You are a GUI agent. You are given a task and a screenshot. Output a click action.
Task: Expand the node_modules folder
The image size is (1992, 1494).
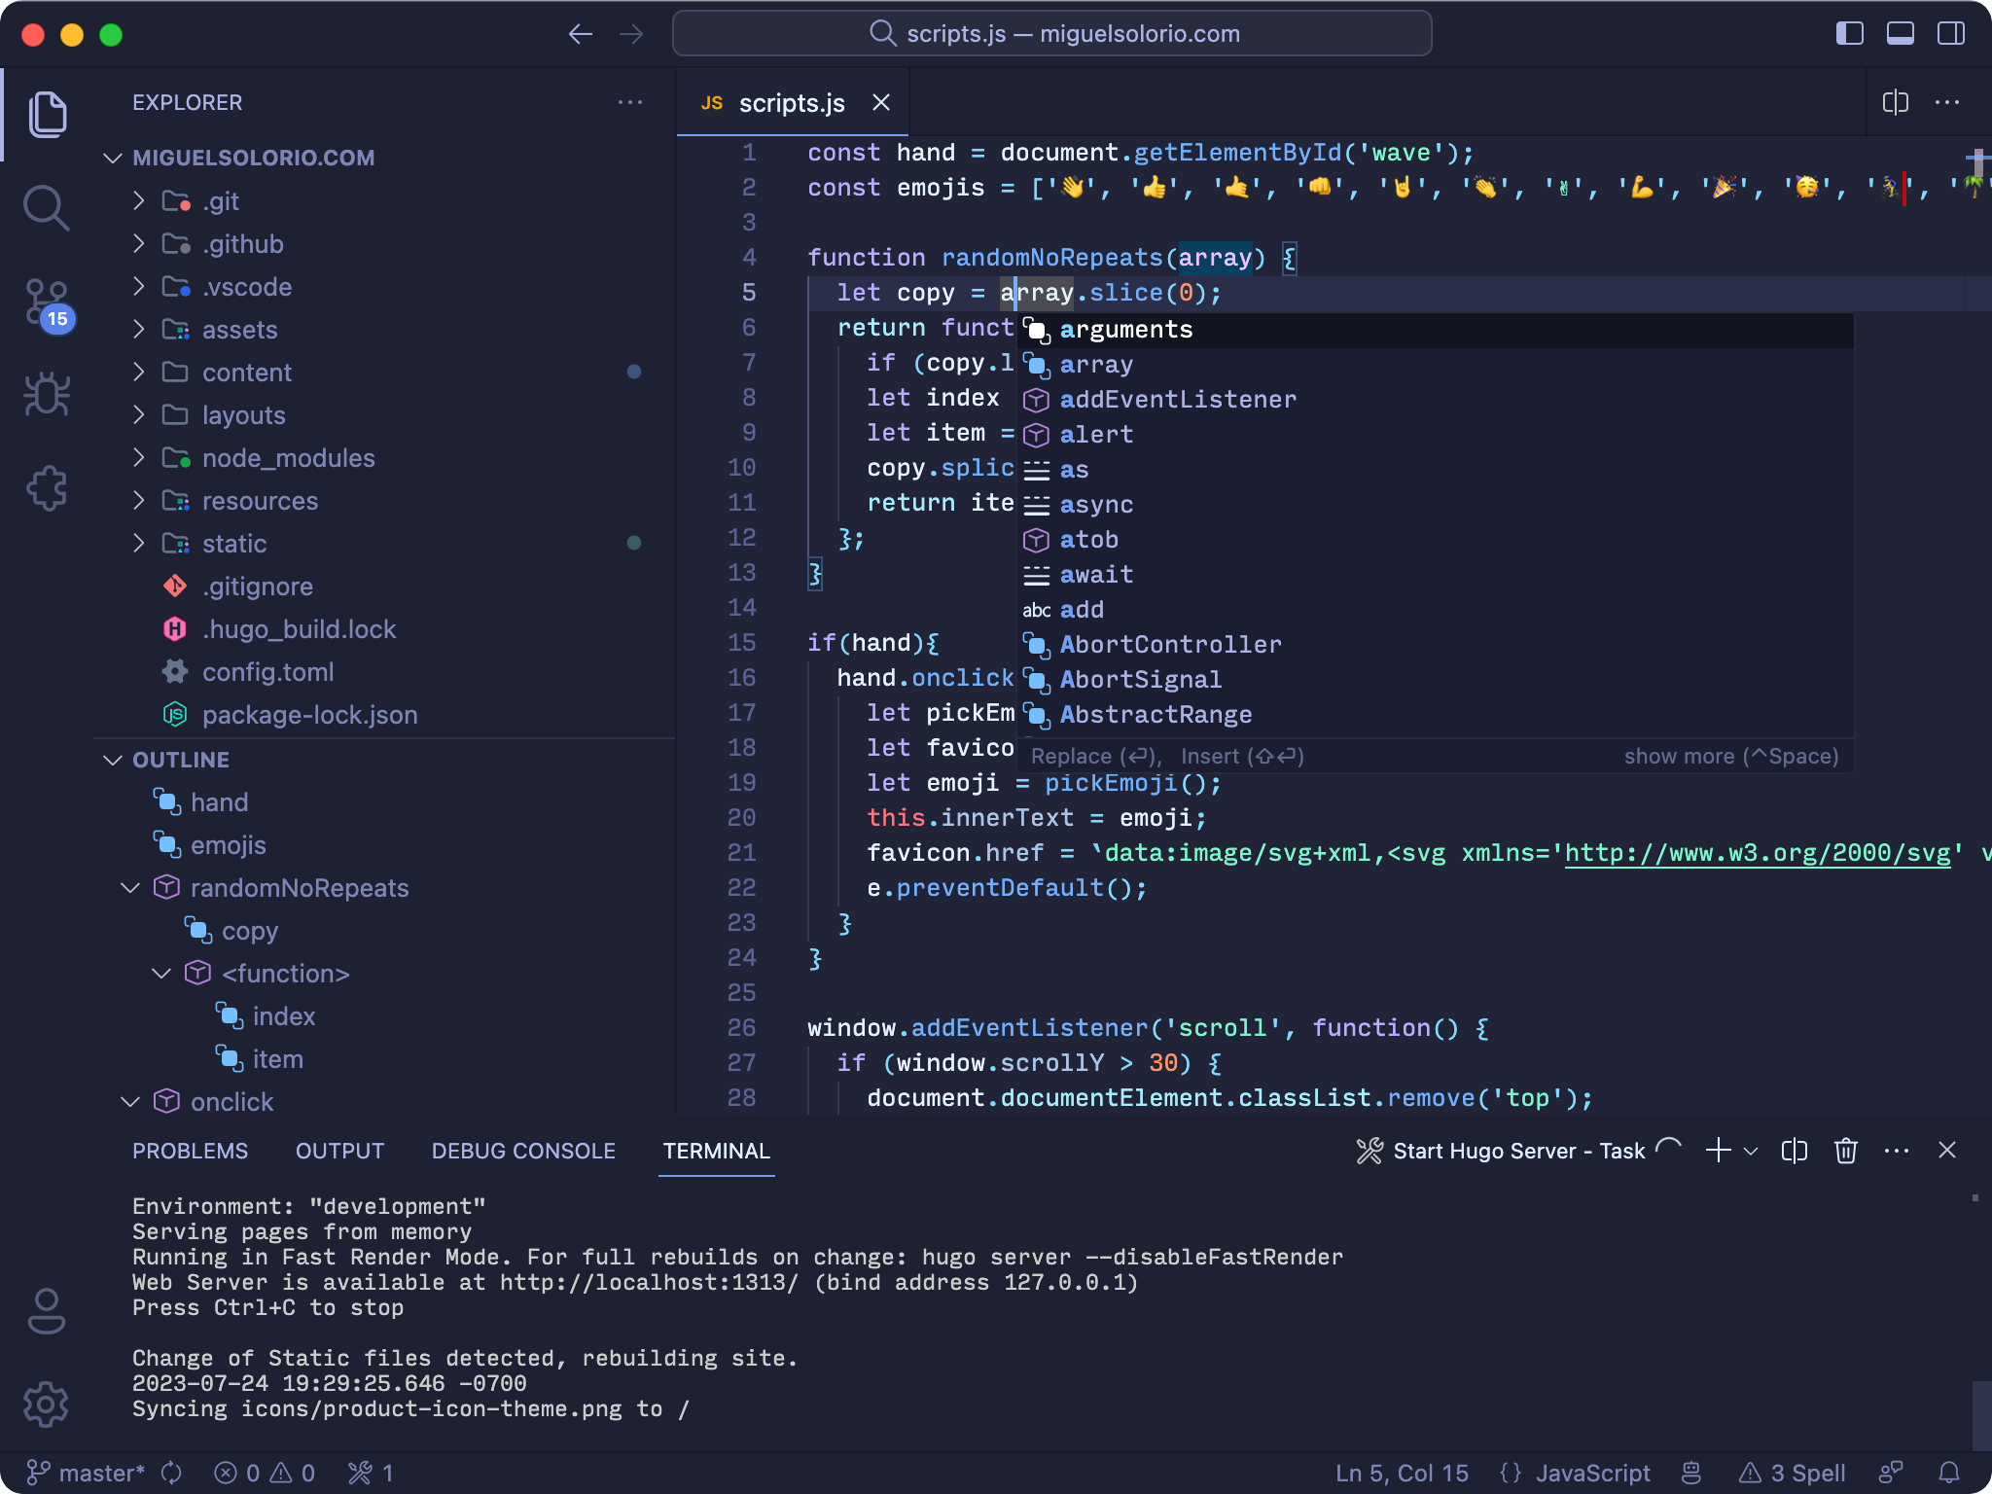coord(138,458)
